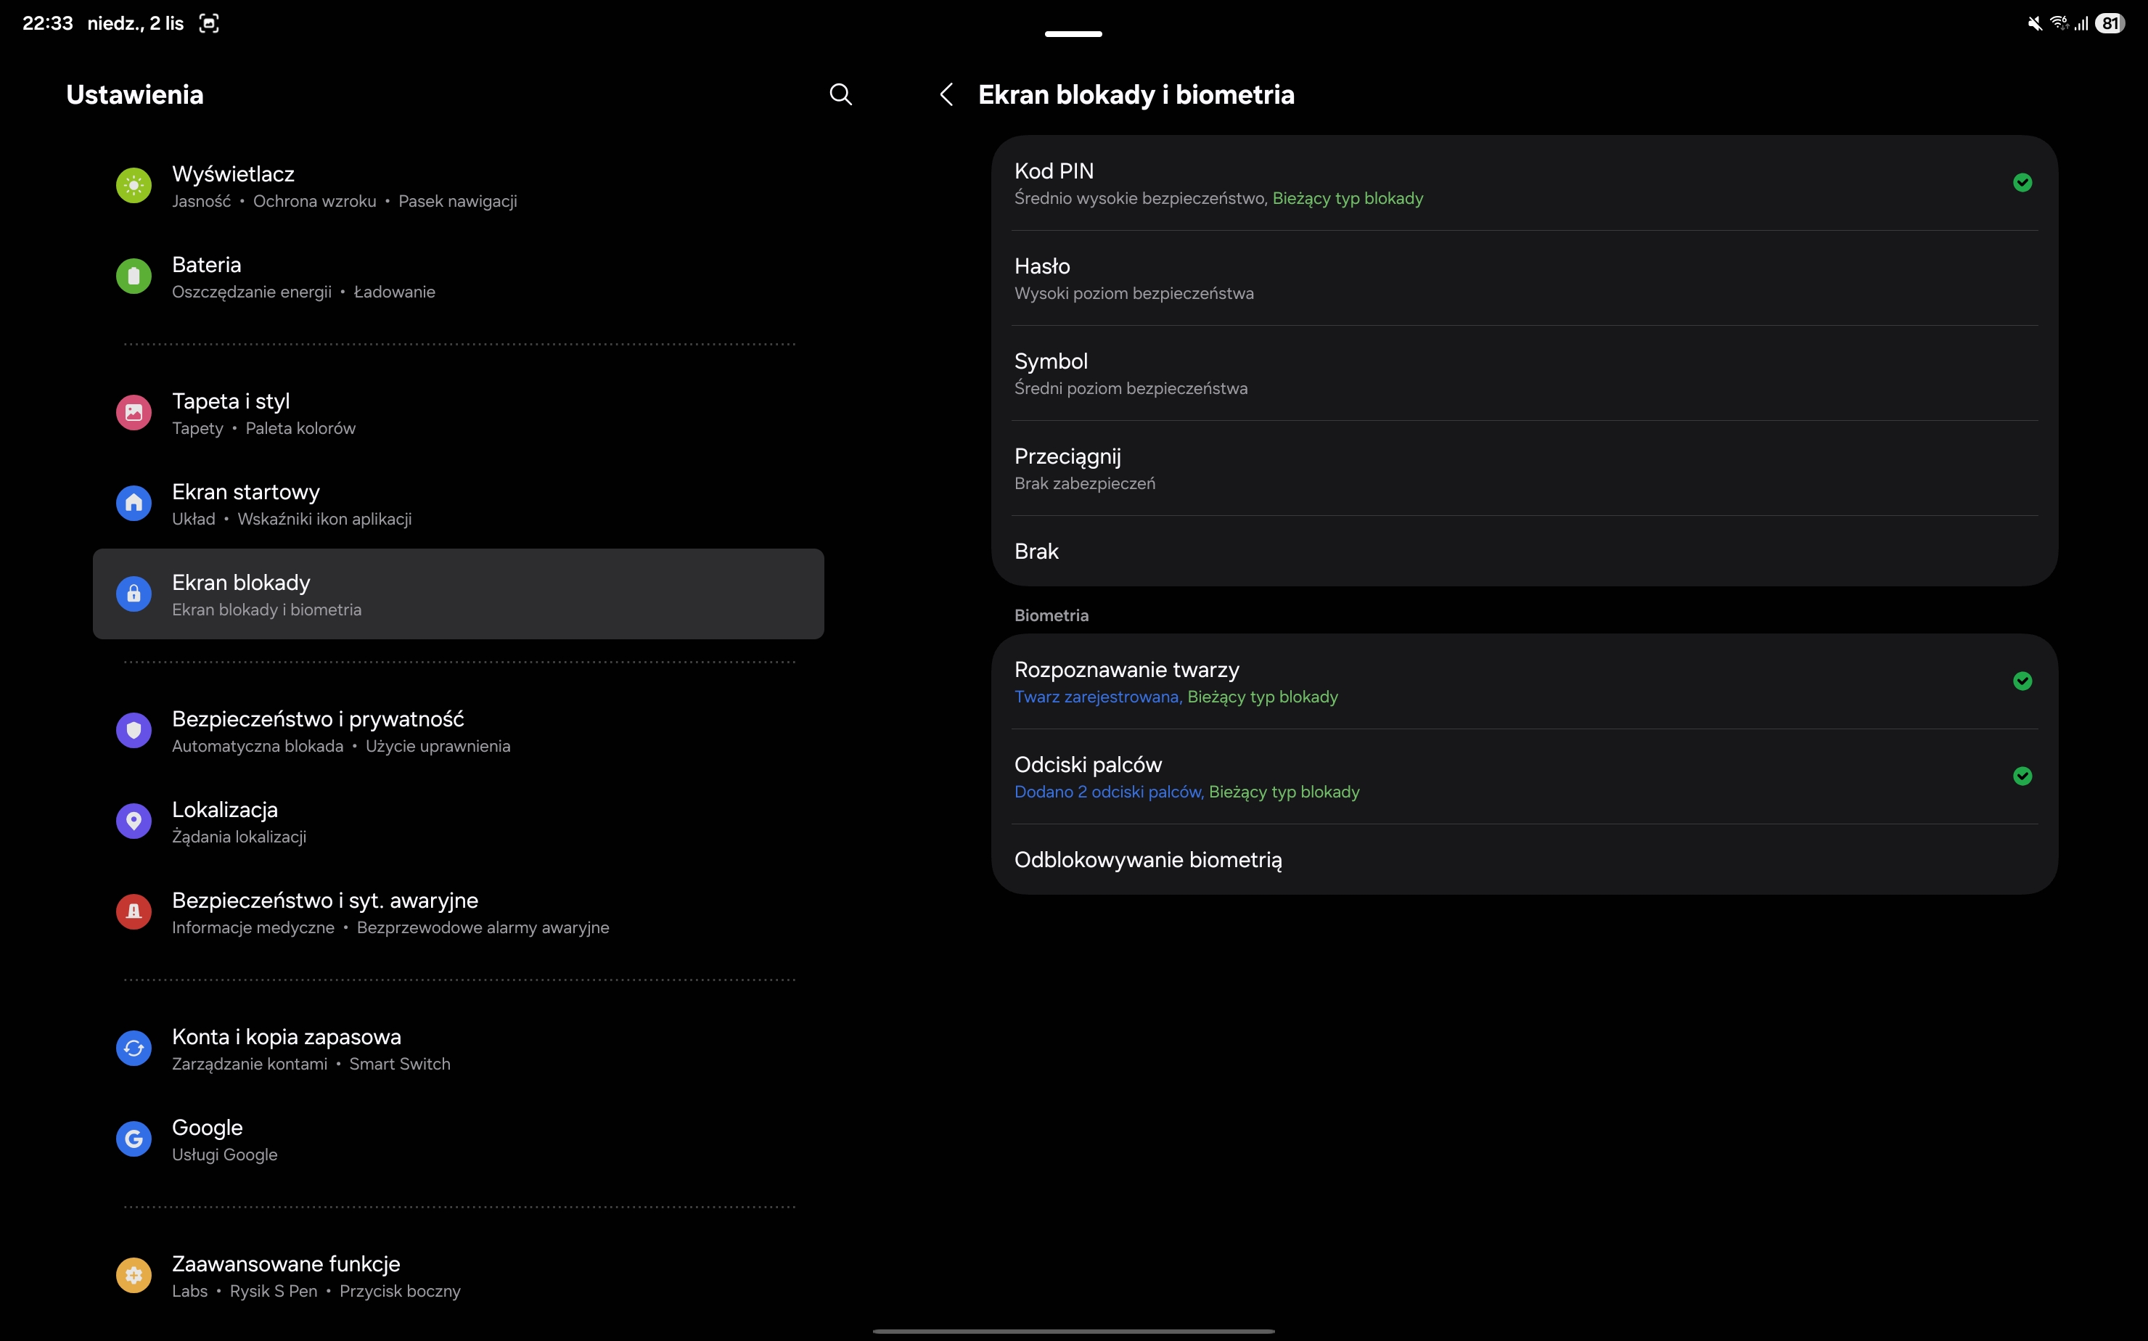Go back using the chevron arrow
This screenshot has width=2148, height=1341.
[946, 94]
